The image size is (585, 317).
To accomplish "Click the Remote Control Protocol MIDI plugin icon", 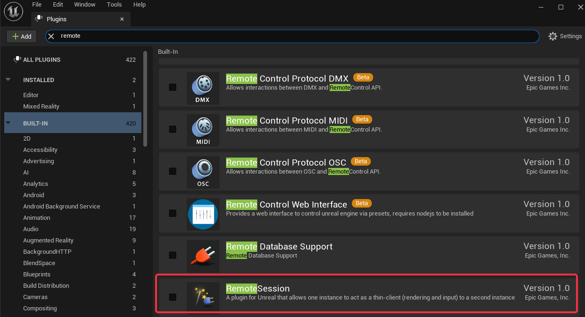I will [x=203, y=130].
